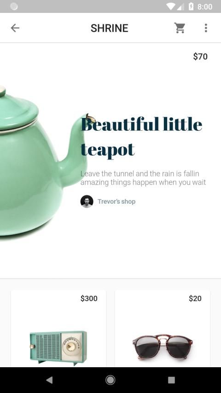Tap the Android back navigation button

click(49, 380)
